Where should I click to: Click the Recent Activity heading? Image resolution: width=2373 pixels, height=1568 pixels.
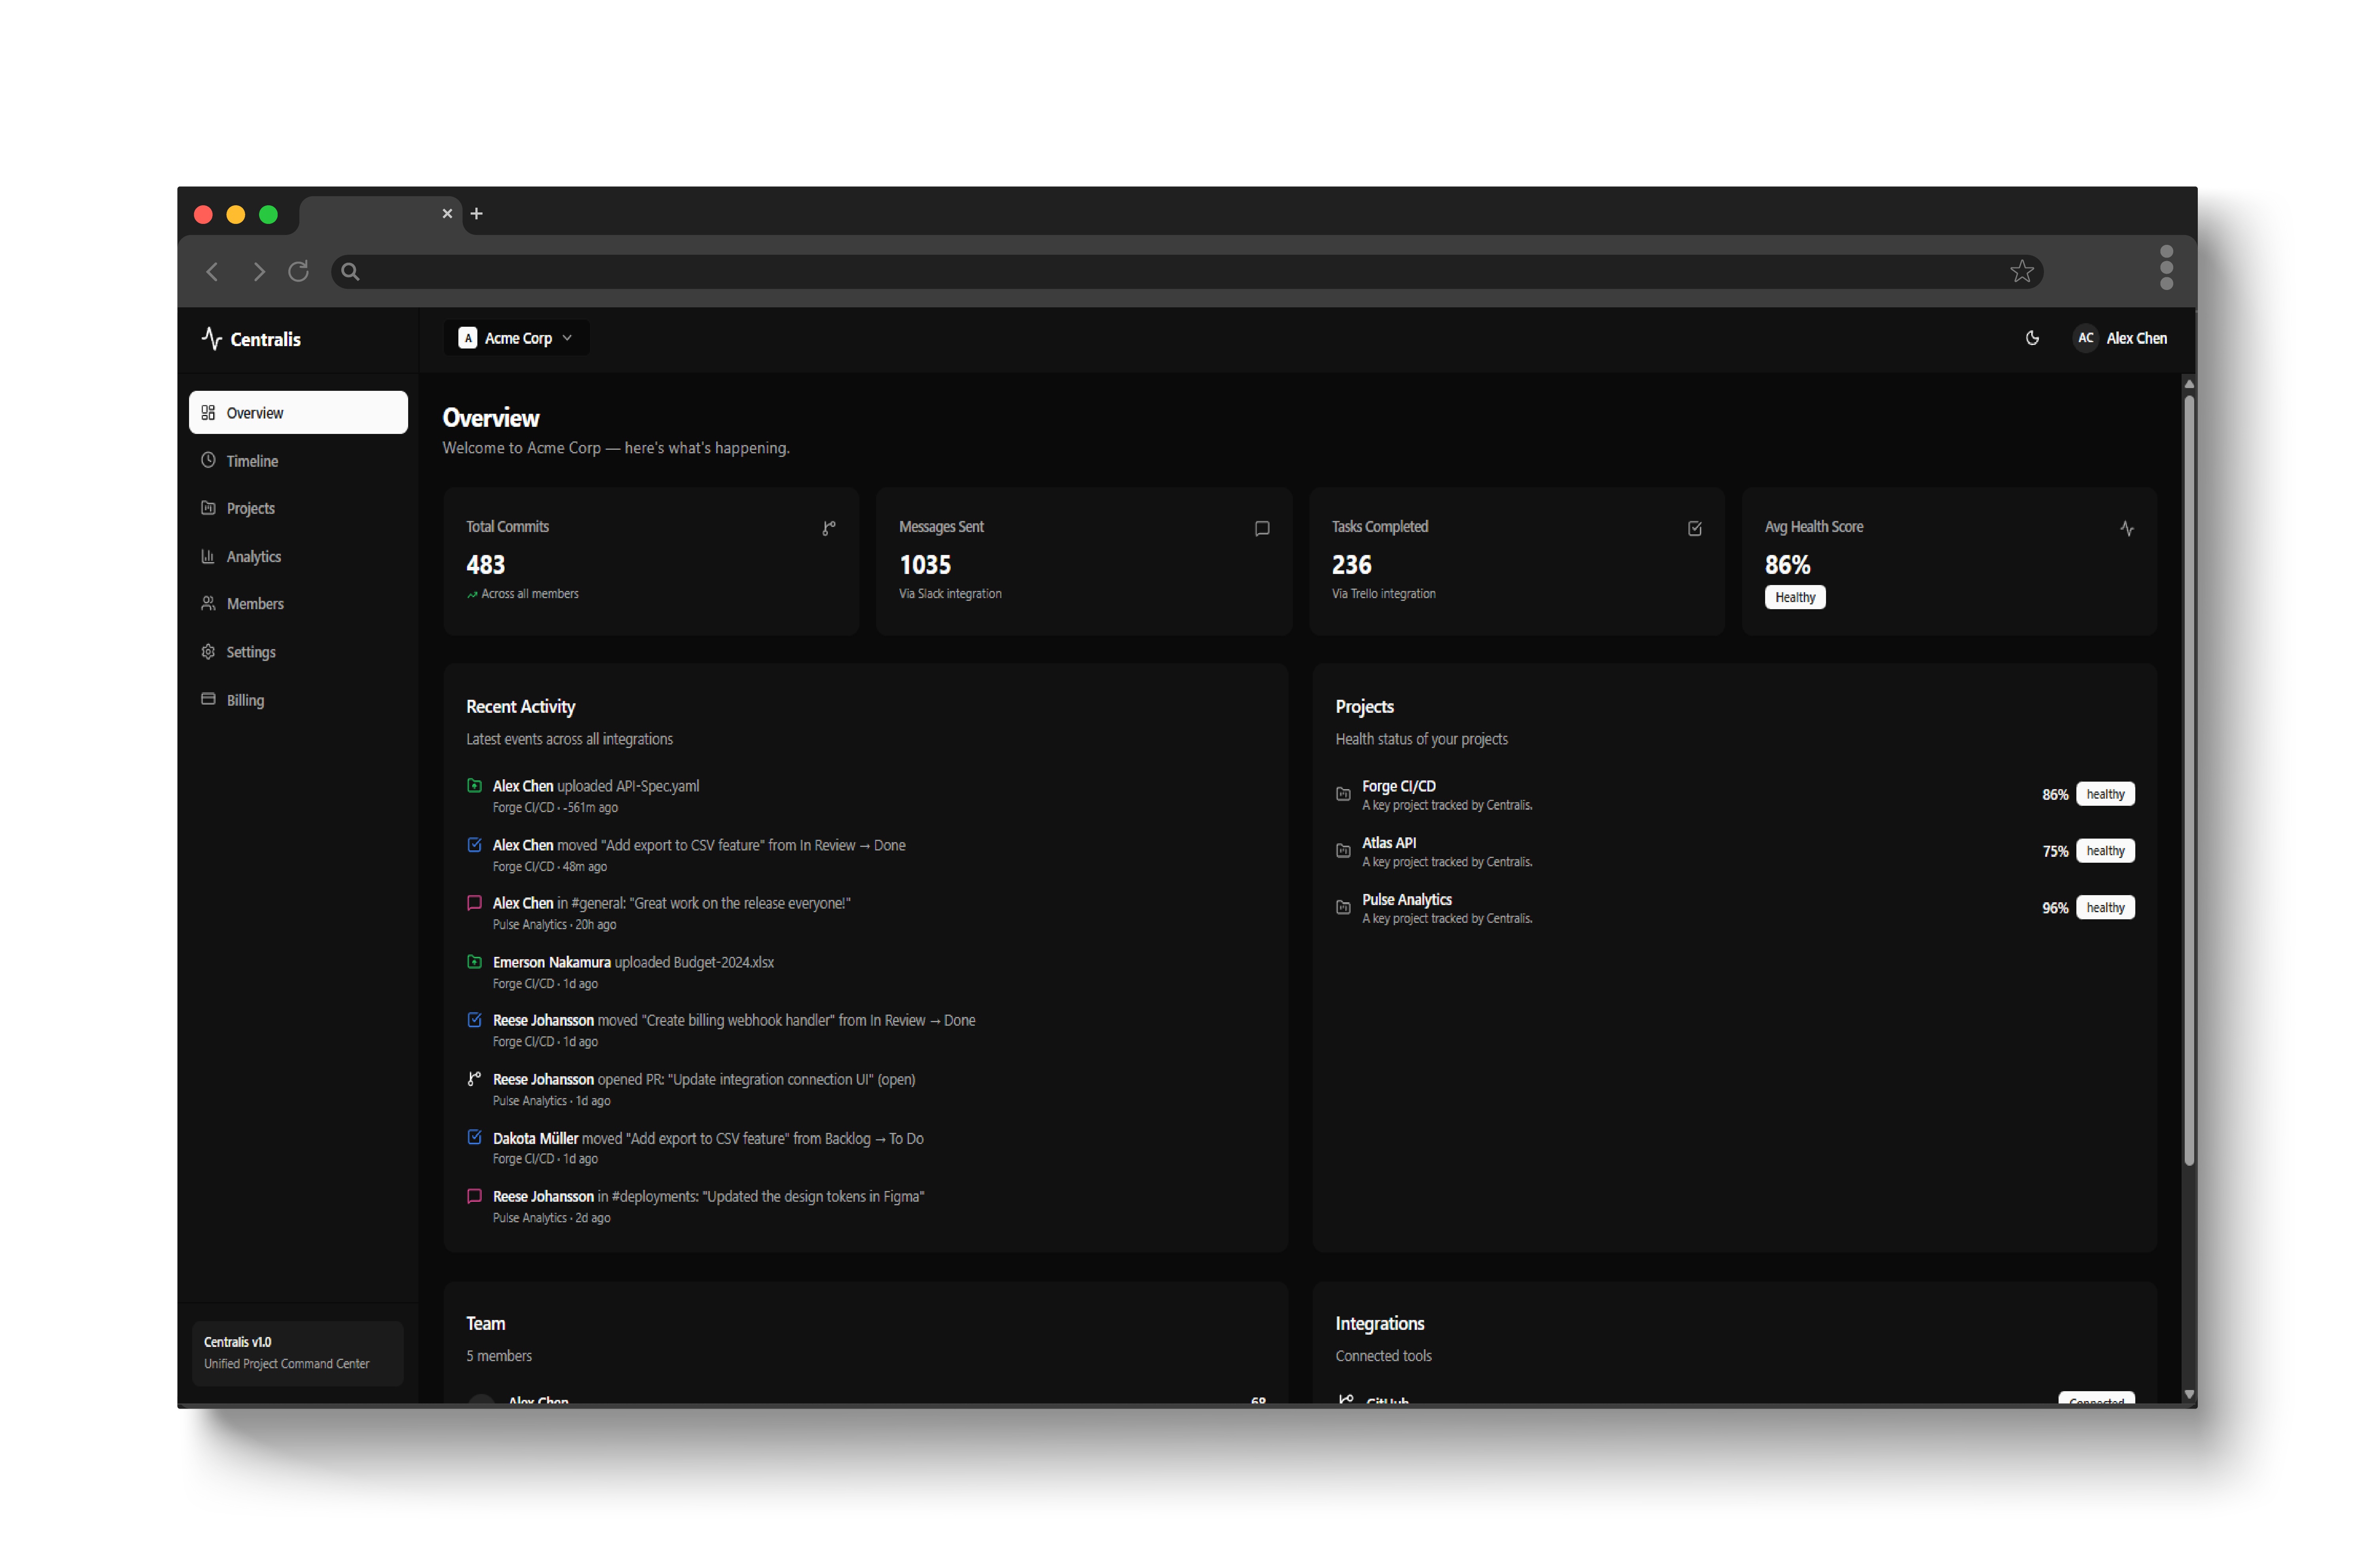click(521, 707)
